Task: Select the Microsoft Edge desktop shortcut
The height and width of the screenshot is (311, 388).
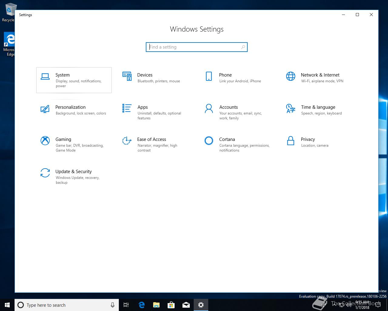Action: point(9,45)
